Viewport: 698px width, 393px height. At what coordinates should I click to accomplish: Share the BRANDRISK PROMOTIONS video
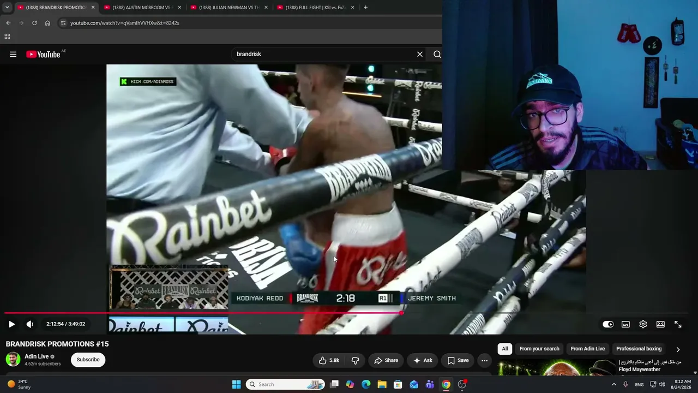(386, 360)
